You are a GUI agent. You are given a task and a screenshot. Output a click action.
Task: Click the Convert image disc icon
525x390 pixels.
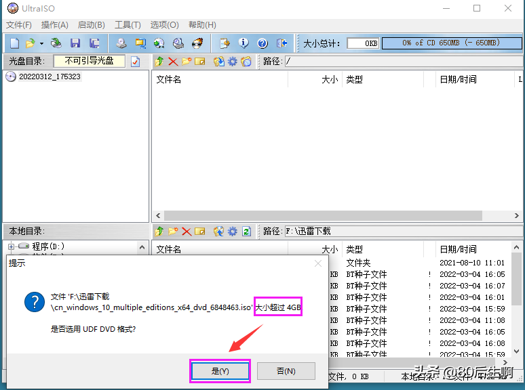click(159, 43)
